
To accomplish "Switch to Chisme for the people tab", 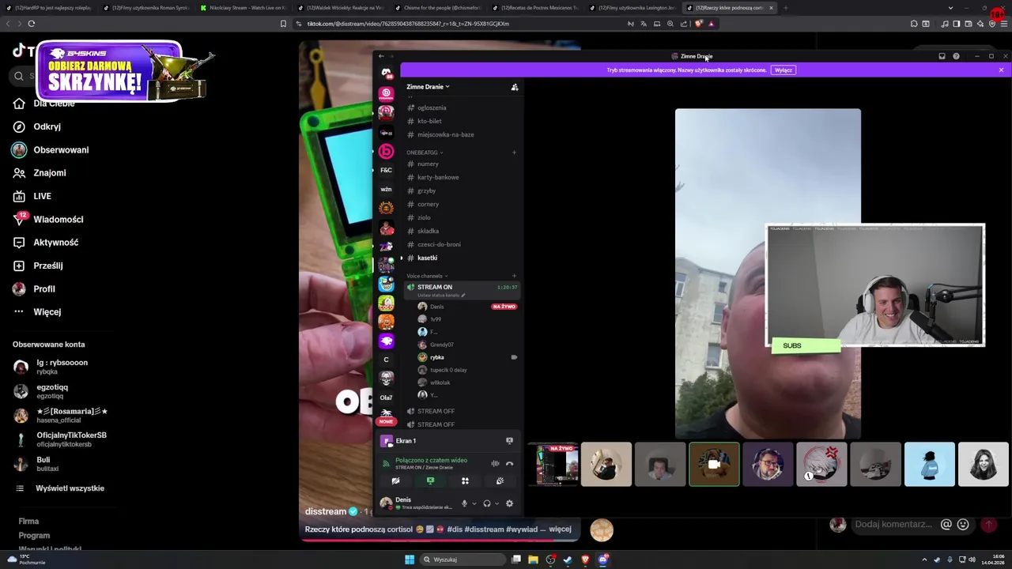I will coord(437,8).
